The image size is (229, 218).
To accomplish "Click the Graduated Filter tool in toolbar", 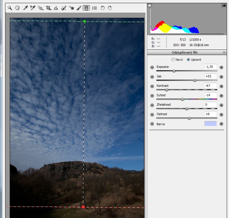I will tap(86, 8).
